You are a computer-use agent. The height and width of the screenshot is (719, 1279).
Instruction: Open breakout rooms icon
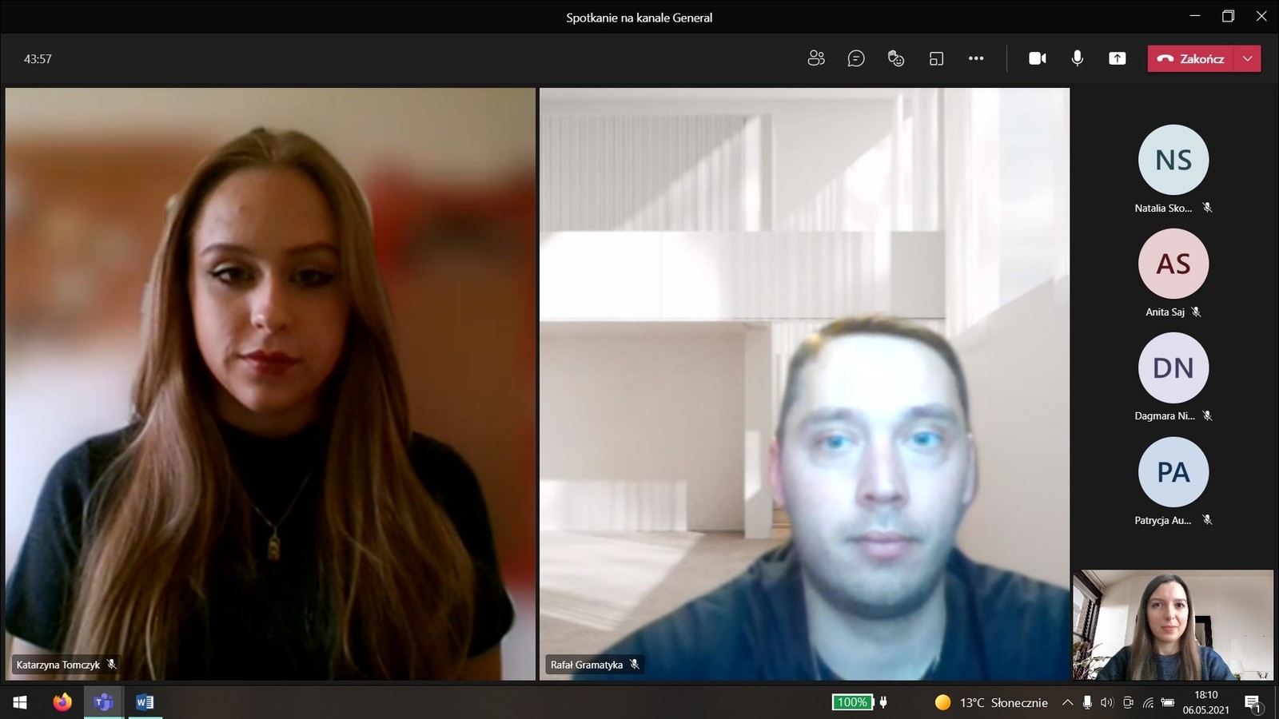click(x=936, y=58)
